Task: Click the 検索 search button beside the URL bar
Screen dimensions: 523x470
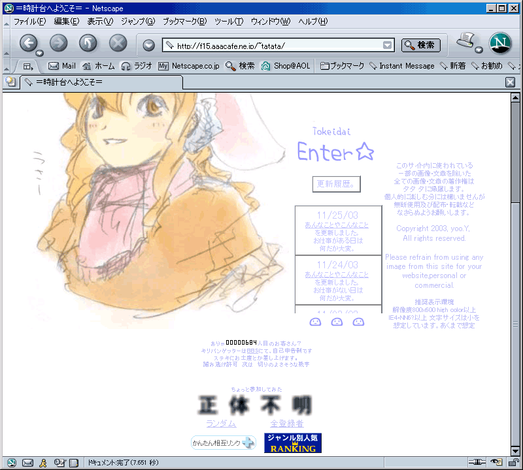Action: (x=420, y=45)
